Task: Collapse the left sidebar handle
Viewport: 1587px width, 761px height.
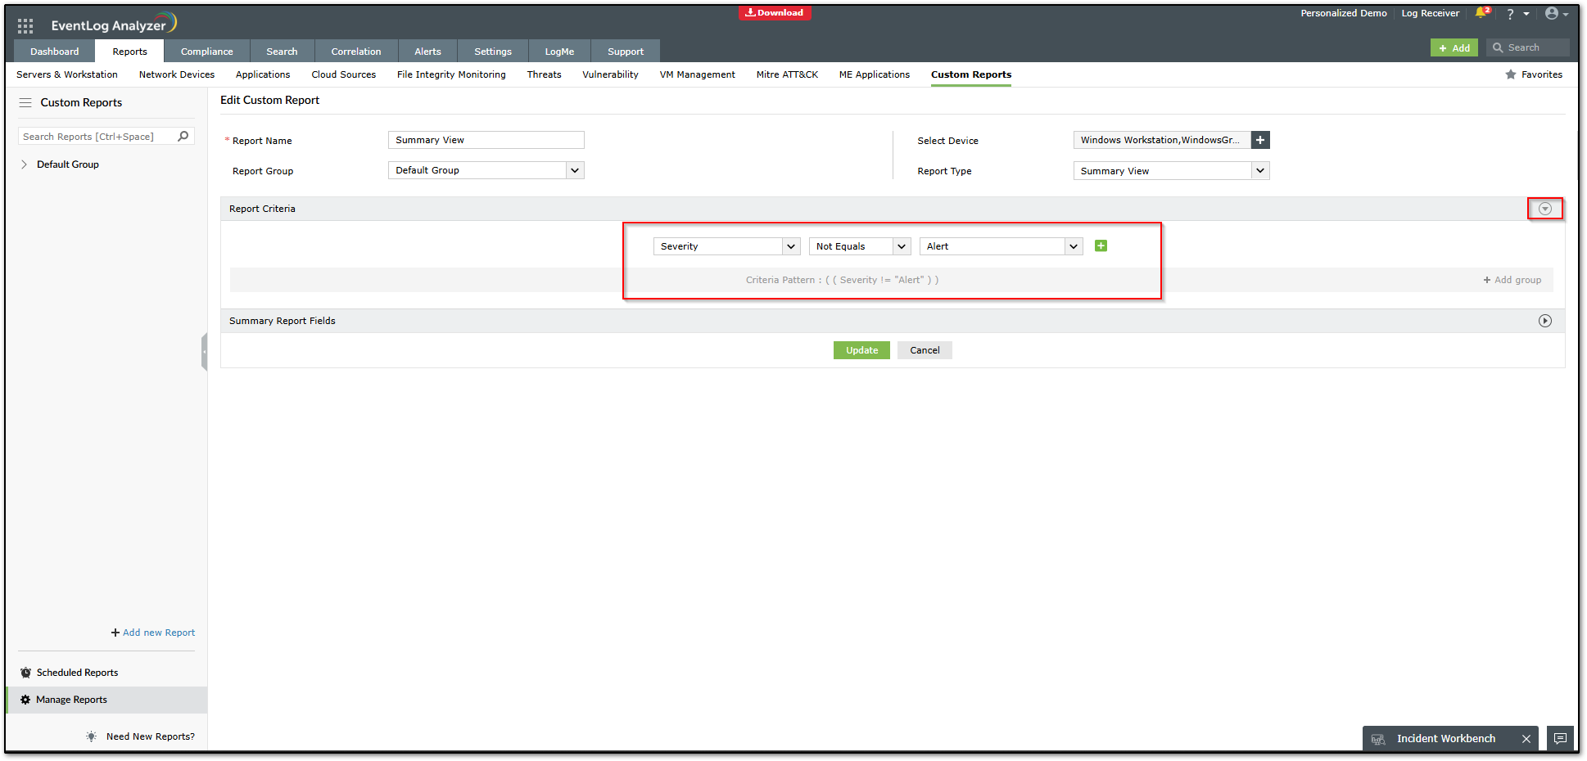Action: pyautogui.click(x=204, y=352)
